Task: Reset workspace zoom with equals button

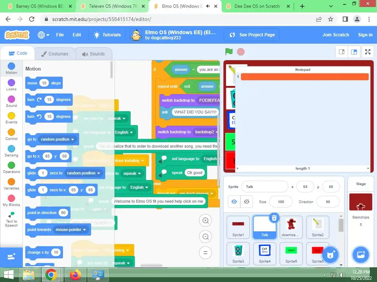Action: pos(205,253)
